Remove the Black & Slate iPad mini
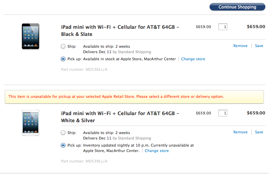 pos(241,46)
